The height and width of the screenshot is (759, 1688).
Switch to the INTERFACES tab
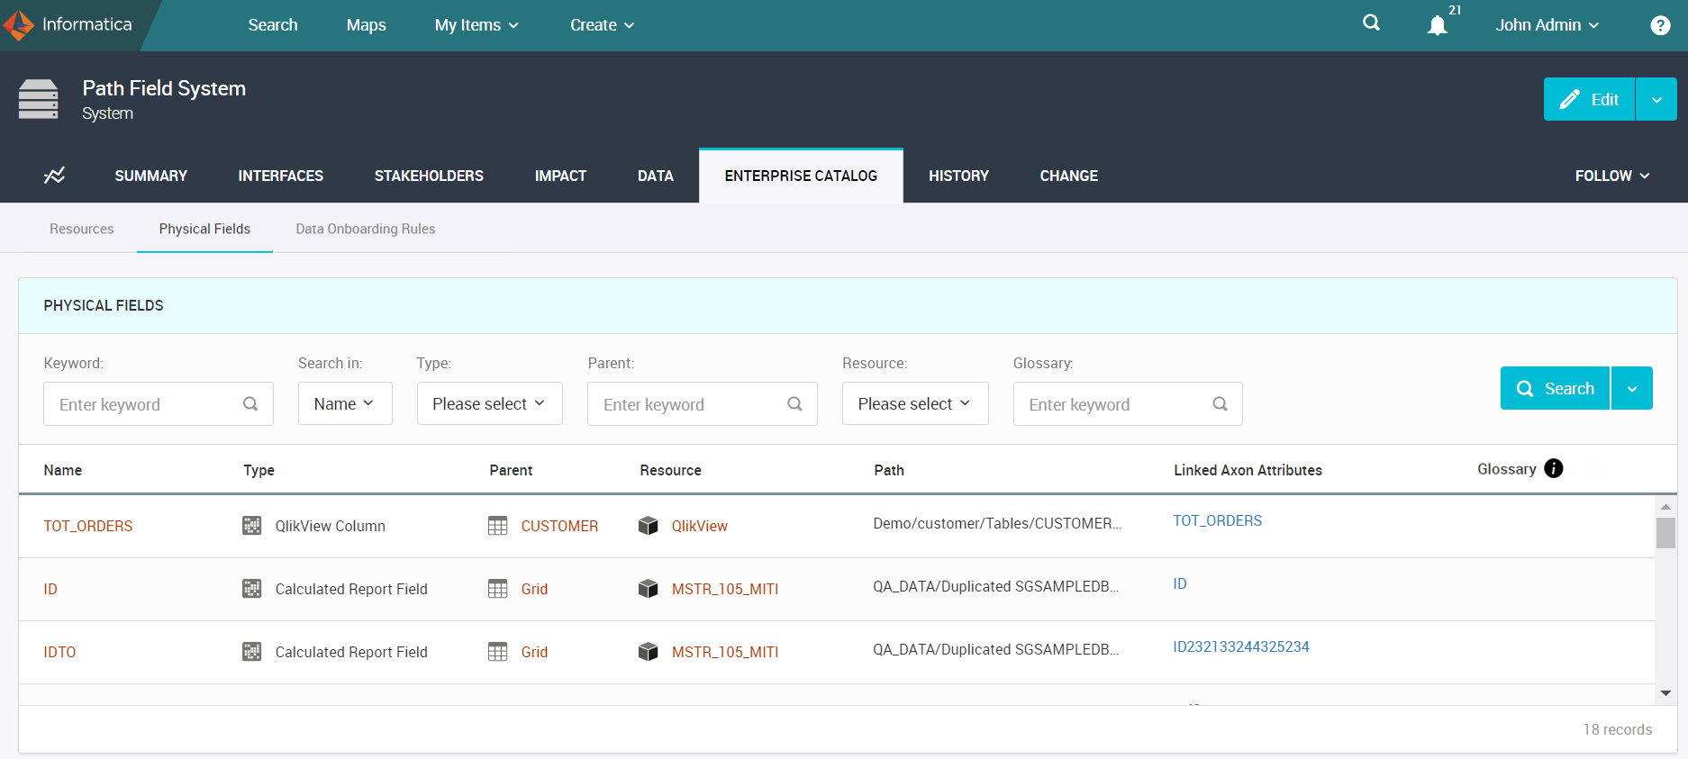tap(281, 176)
